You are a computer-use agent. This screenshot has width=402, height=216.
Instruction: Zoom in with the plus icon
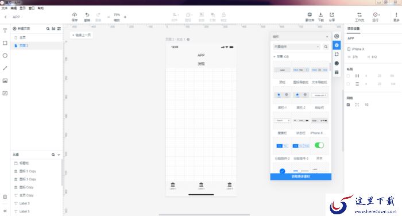tap(125, 17)
